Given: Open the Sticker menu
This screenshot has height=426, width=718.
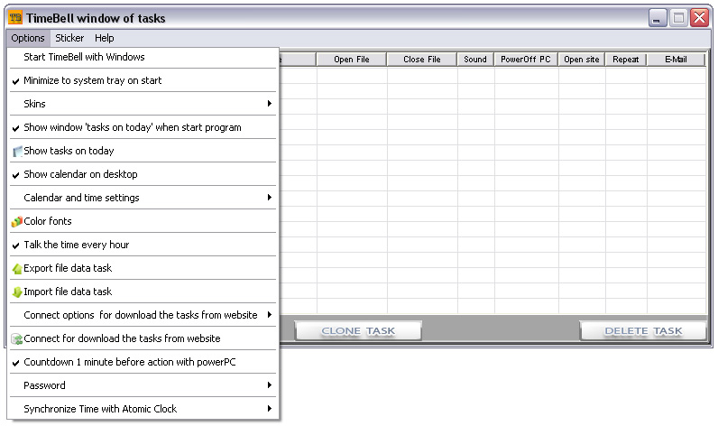Looking at the screenshot, I should (69, 38).
